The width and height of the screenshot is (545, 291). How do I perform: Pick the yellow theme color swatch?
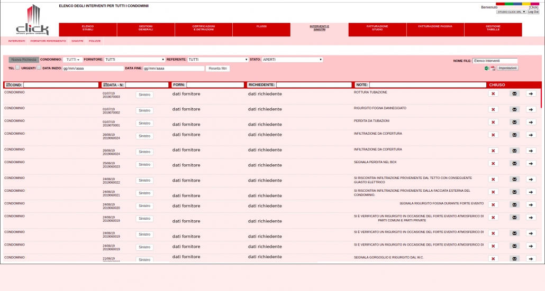(526, 4)
